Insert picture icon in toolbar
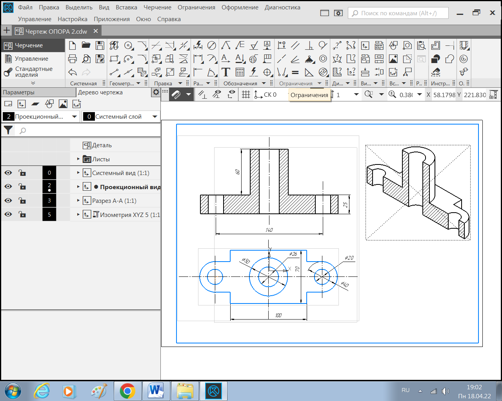Viewport: 502px width, 401px height. pos(393,59)
